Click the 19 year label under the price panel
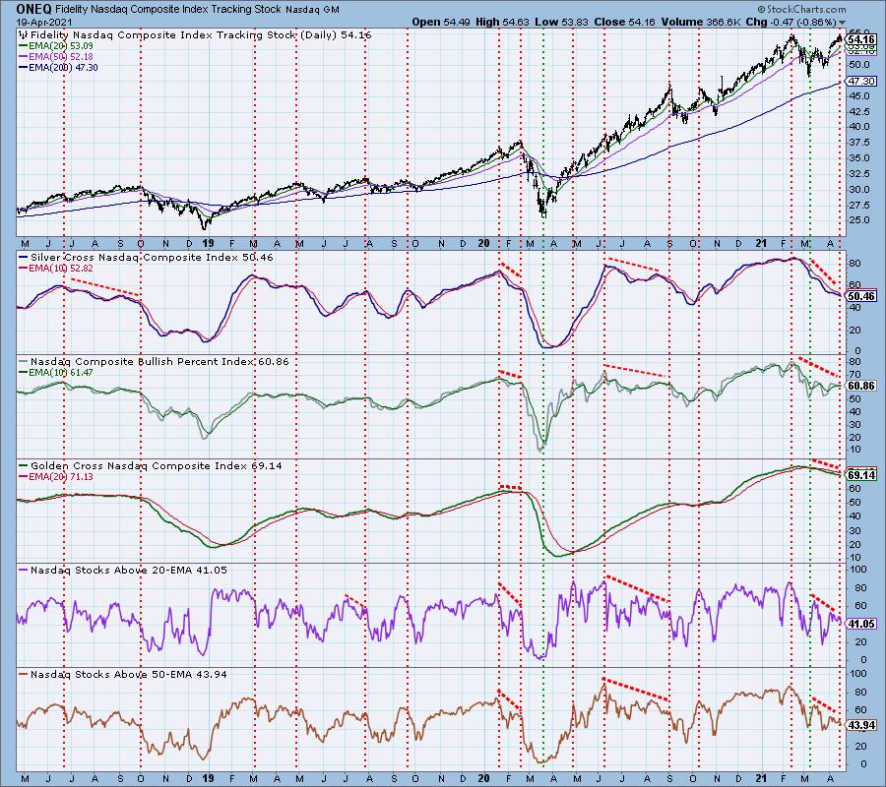The image size is (886, 787). pos(208,243)
